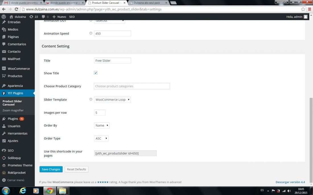The width and height of the screenshot is (313, 195).
Task: Click the Medios media icon in sidebar
Action: (4, 29)
